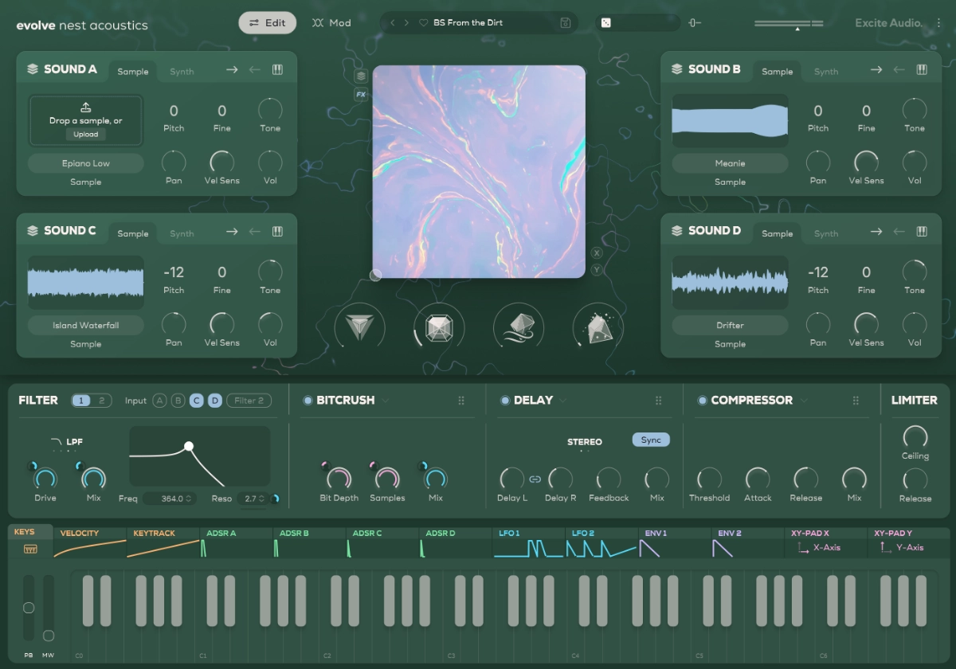
Task: Click Sound C right arrow icon
Action: [x=232, y=232]
